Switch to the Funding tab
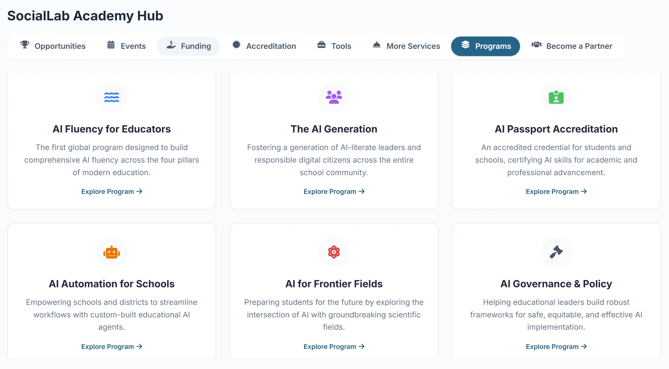Viewport: 669px width, 369px height. coord(188,46)
